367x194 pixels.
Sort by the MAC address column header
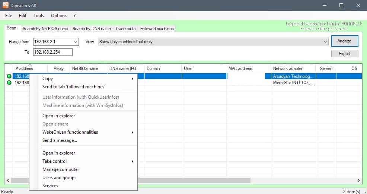(240, 69)
